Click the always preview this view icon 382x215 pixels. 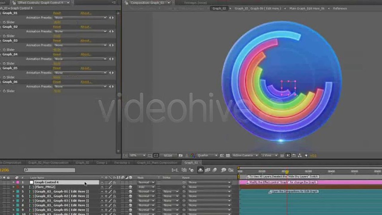125,155
